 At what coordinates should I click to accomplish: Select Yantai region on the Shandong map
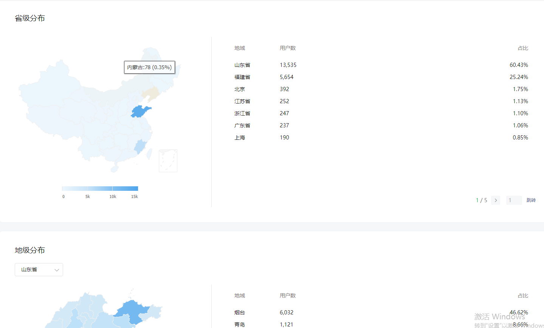click(x=132, y=312)
